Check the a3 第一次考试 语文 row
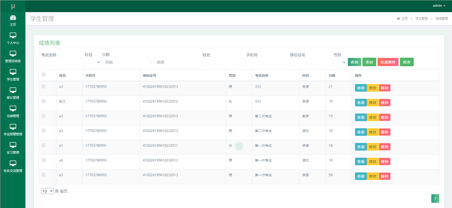Viewport: 452px width, 208px height. pyautogui.click(x=44, y=160)
